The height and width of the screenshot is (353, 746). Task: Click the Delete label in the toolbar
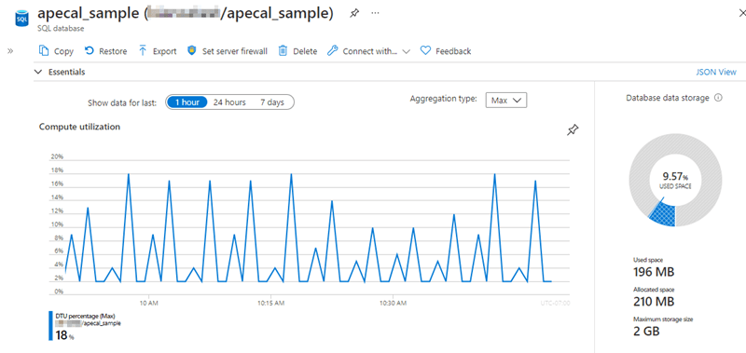(x=305, y=51)
